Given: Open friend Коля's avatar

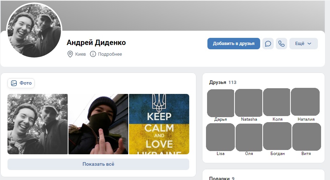Looking at the screenshot, I should 277,102.
